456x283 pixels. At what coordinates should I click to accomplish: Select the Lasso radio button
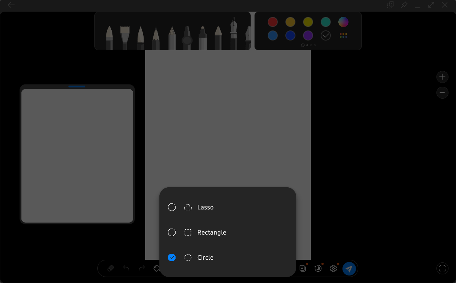pos(172,207)
